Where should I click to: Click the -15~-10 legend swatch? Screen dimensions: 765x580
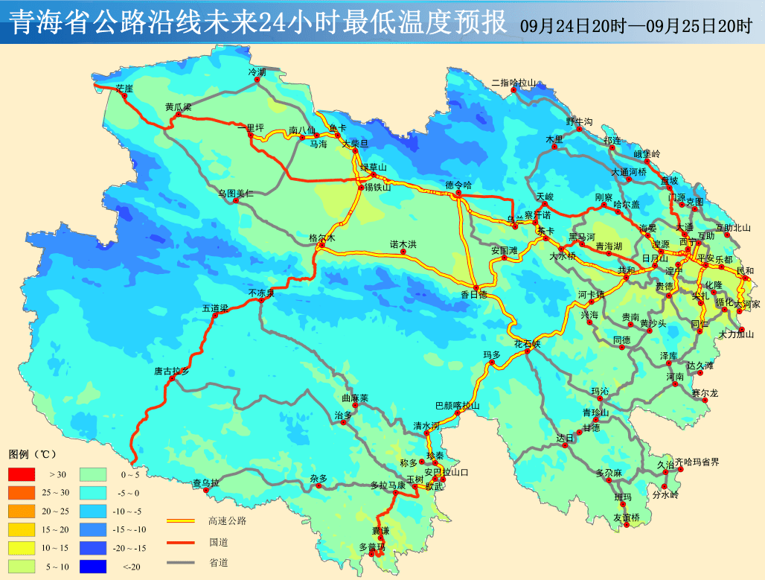tap(93, 529)
